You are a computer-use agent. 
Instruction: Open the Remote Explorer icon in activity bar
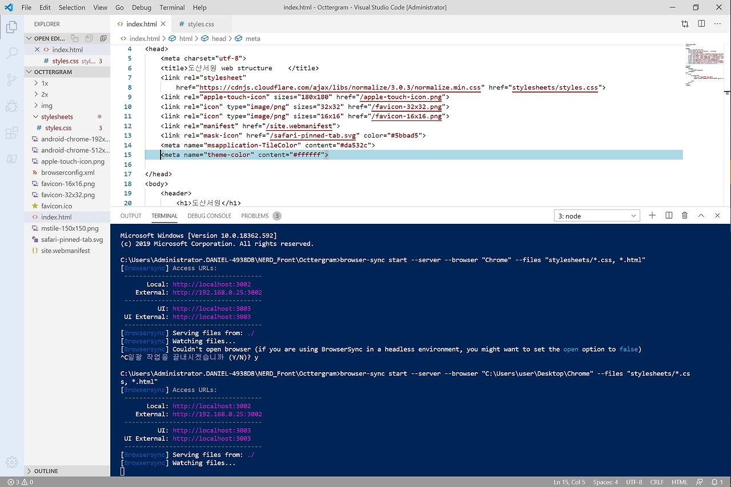[11, 159]
